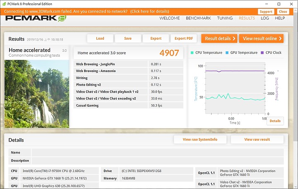The image size is (298, 189).
Task: Click Export PDF button
Action: 184,38
